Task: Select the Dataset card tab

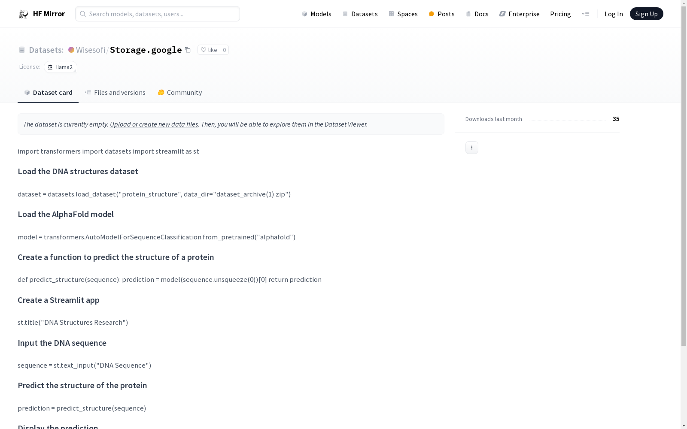Action: tap(48, 93)
